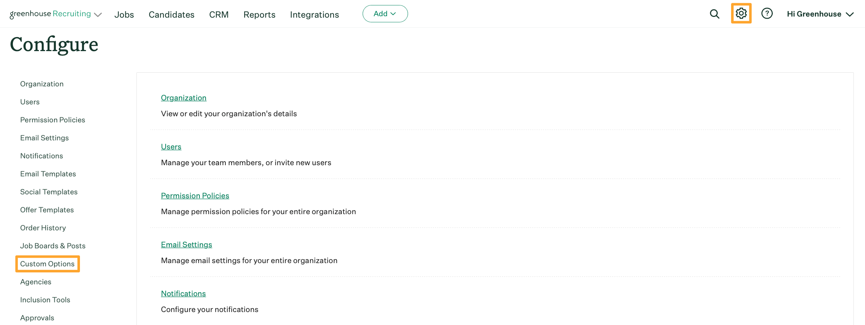
Task: Click the Configure gear icon
Action: coord(741,14)
